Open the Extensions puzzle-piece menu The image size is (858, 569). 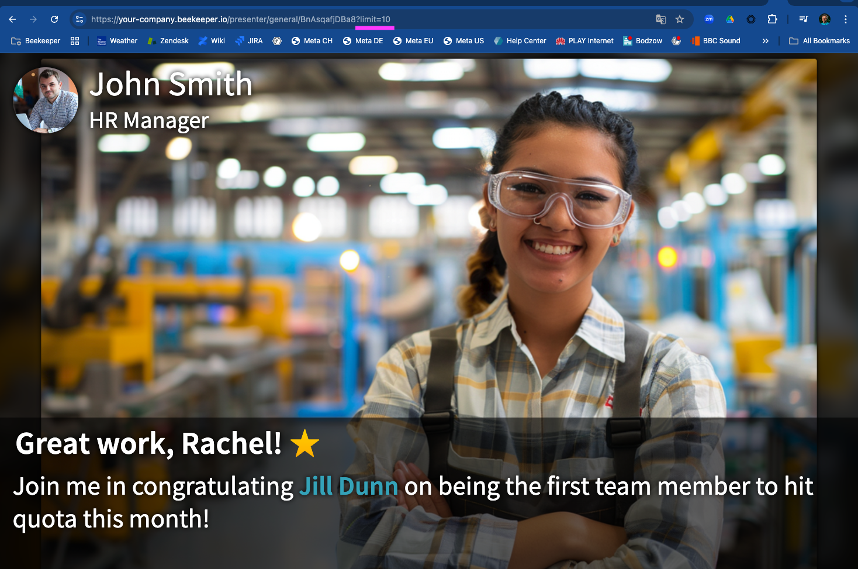(x=772, y=19)
